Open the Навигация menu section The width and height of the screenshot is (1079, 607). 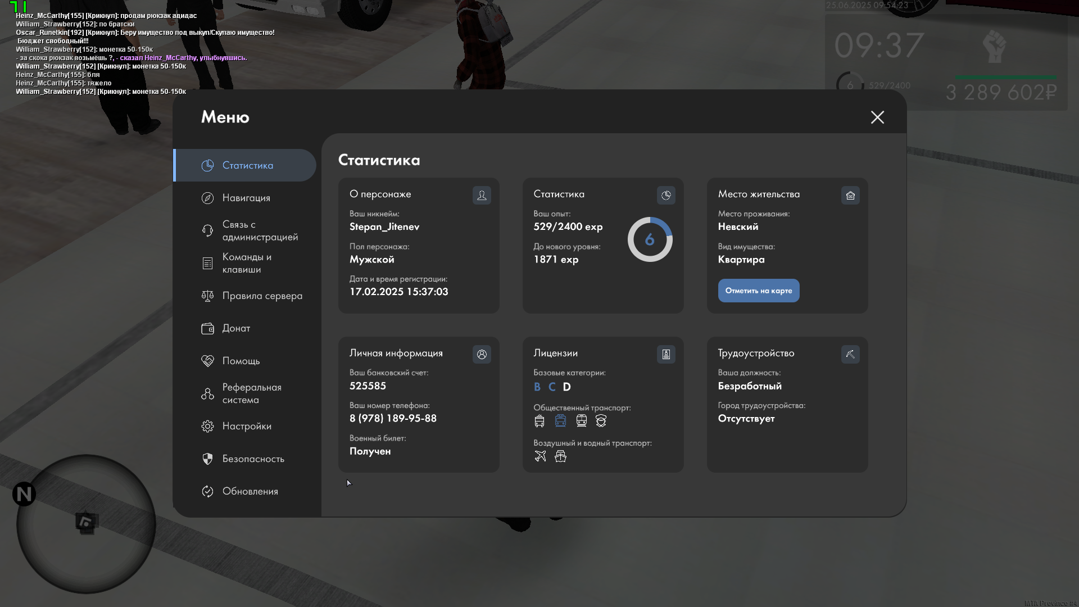click(x=245, y=198)
